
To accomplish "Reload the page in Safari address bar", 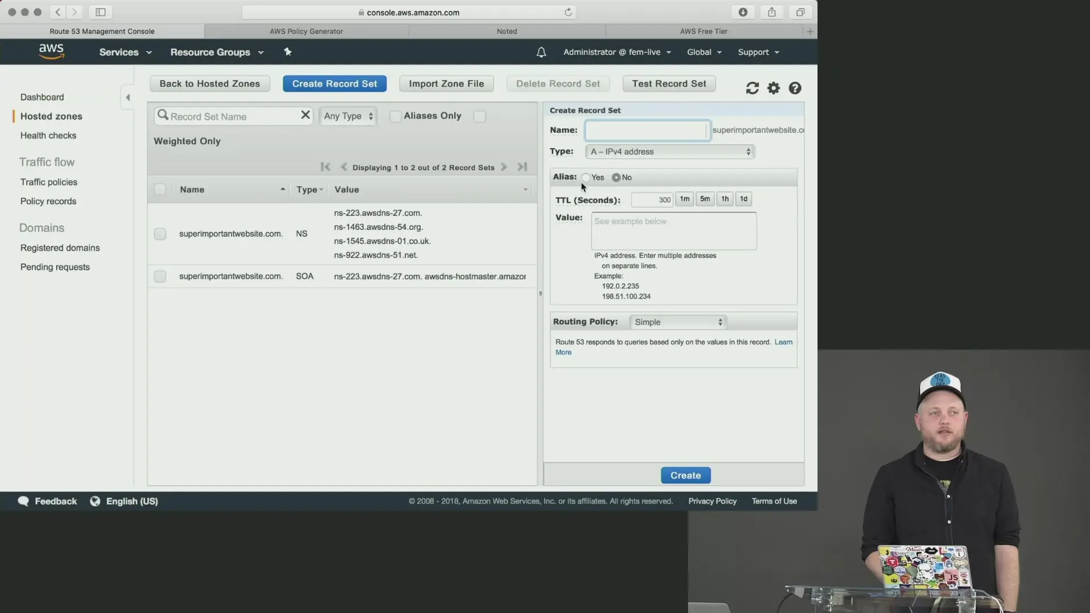I will click(568, 12).
